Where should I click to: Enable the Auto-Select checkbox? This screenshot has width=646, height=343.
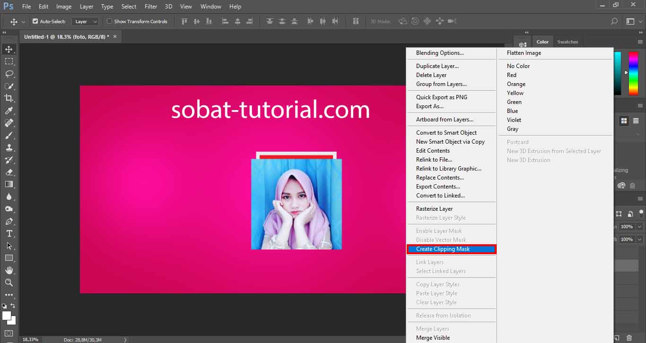point(35,21)
